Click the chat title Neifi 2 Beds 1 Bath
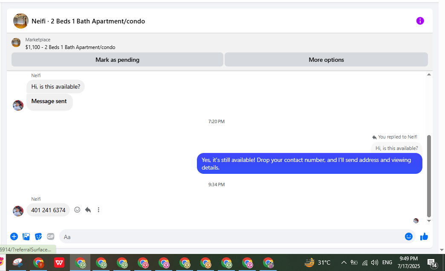The height and width of the screenshot is (271, 445). pos(88,21)
